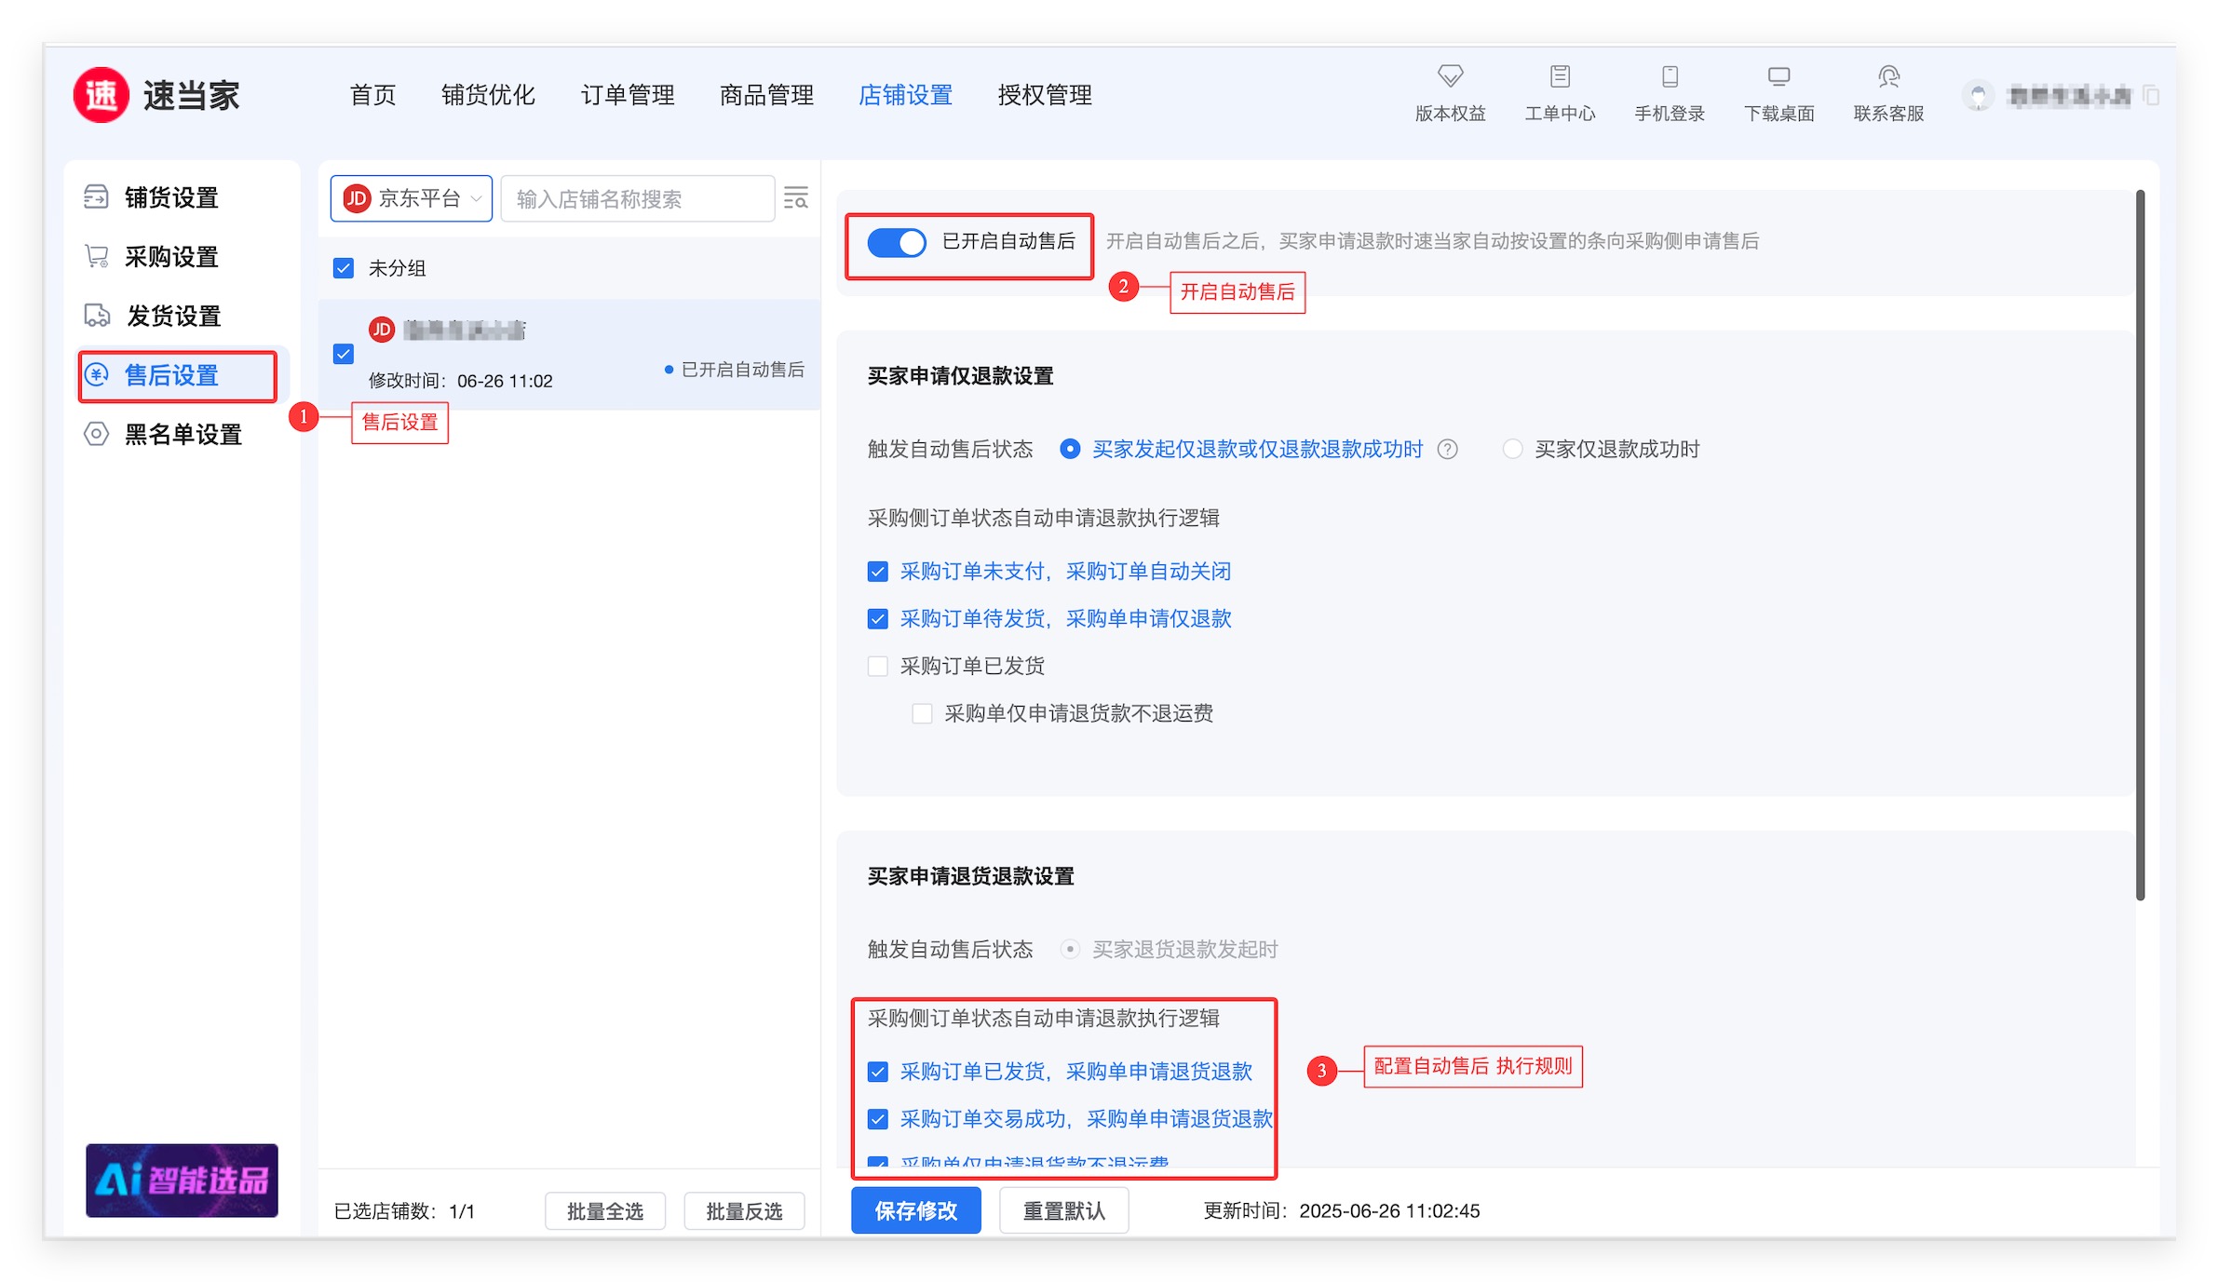
Task: Open 订单管理 in the top navigation
Action: coord(628,95)
